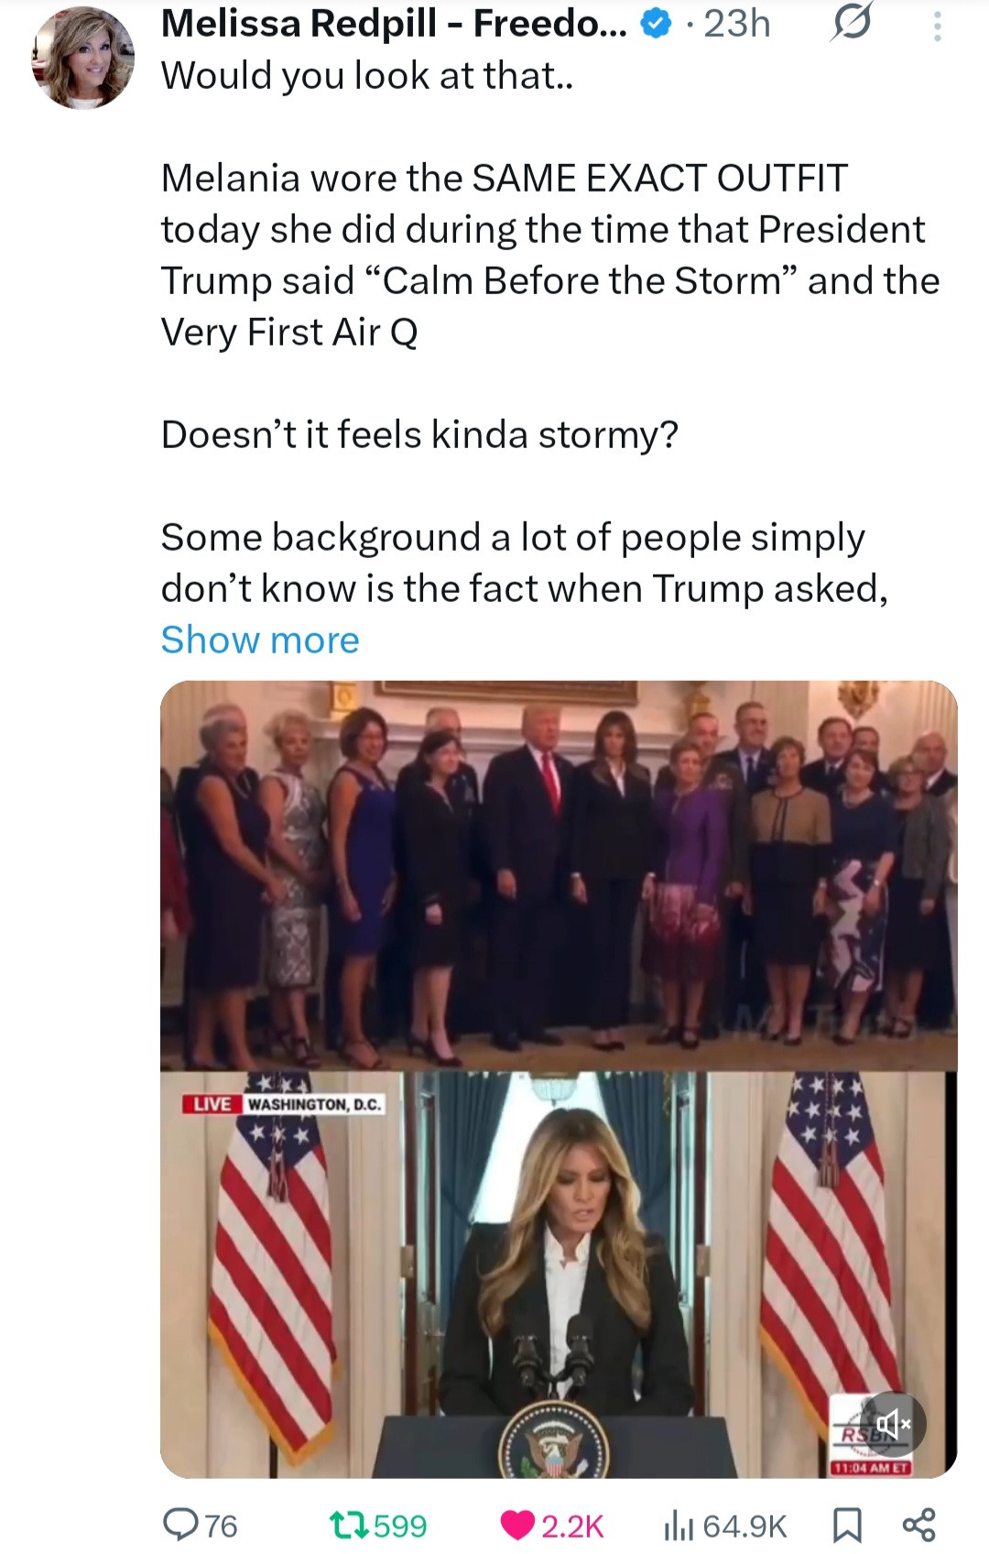This screenshot has height=1554, width=989.
Task: Click the presidential seal on the podium
Action: pos(553,1441)
